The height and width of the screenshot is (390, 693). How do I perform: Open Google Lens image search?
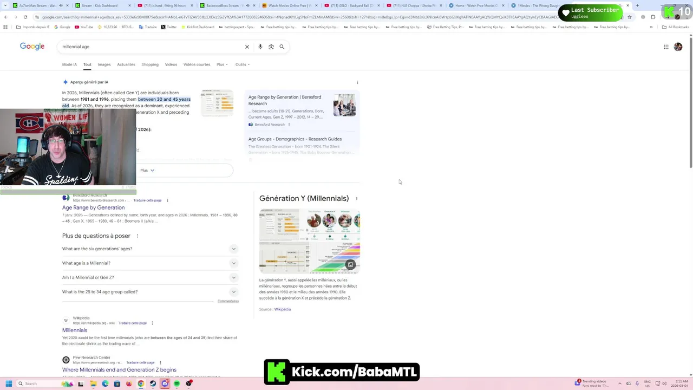pos(271,47)
